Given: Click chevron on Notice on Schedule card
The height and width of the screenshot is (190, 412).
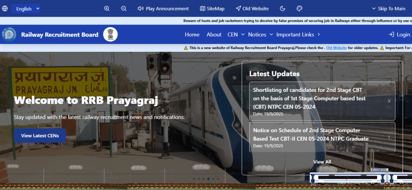Looking at the screenshot, I should tap(389, 137).
